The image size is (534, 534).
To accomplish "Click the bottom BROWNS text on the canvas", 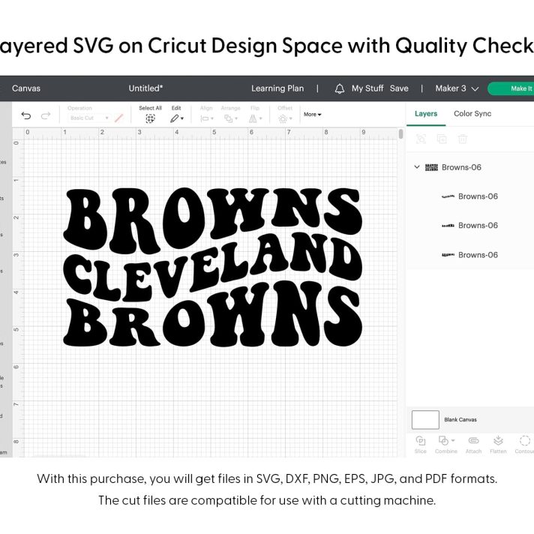I will click(x=212, y=314).
